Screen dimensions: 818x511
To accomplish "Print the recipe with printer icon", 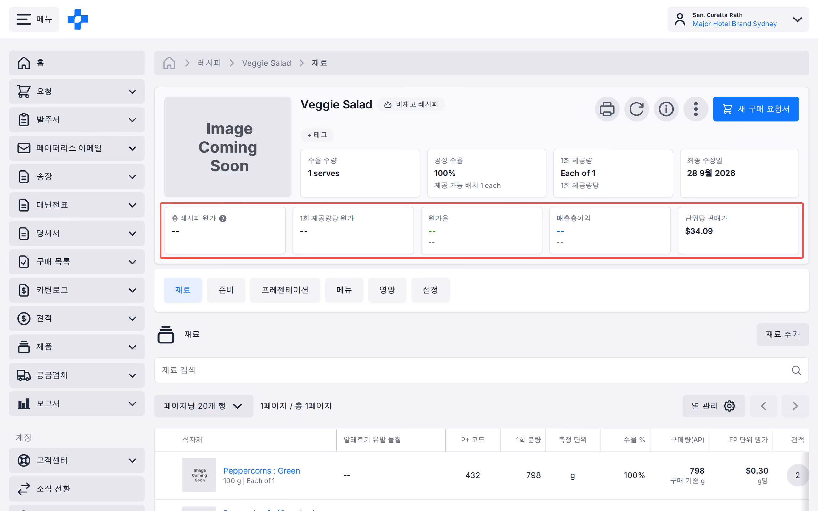I will coord(607,109).
